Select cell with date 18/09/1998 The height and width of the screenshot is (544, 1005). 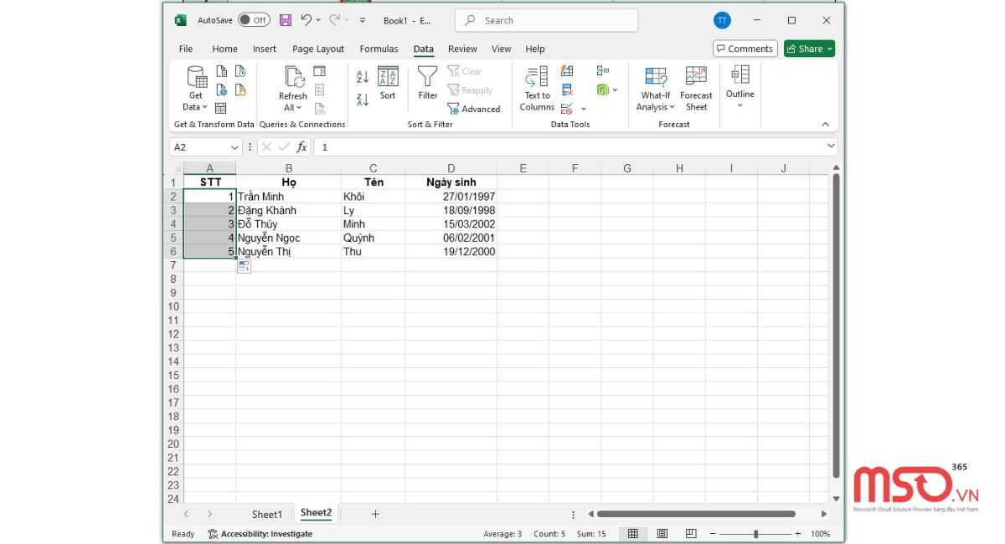pos(451,210)
